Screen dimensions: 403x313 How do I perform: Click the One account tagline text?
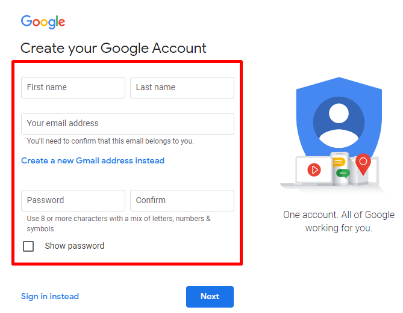click(339, 221)
